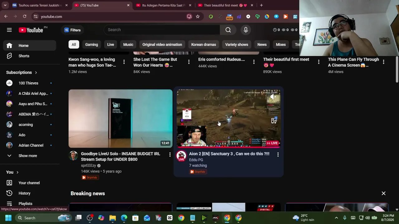Image resolution: width=399 pixels, height=224 pixels.
Task: Select the News filter chip
Action: point(262,44)
